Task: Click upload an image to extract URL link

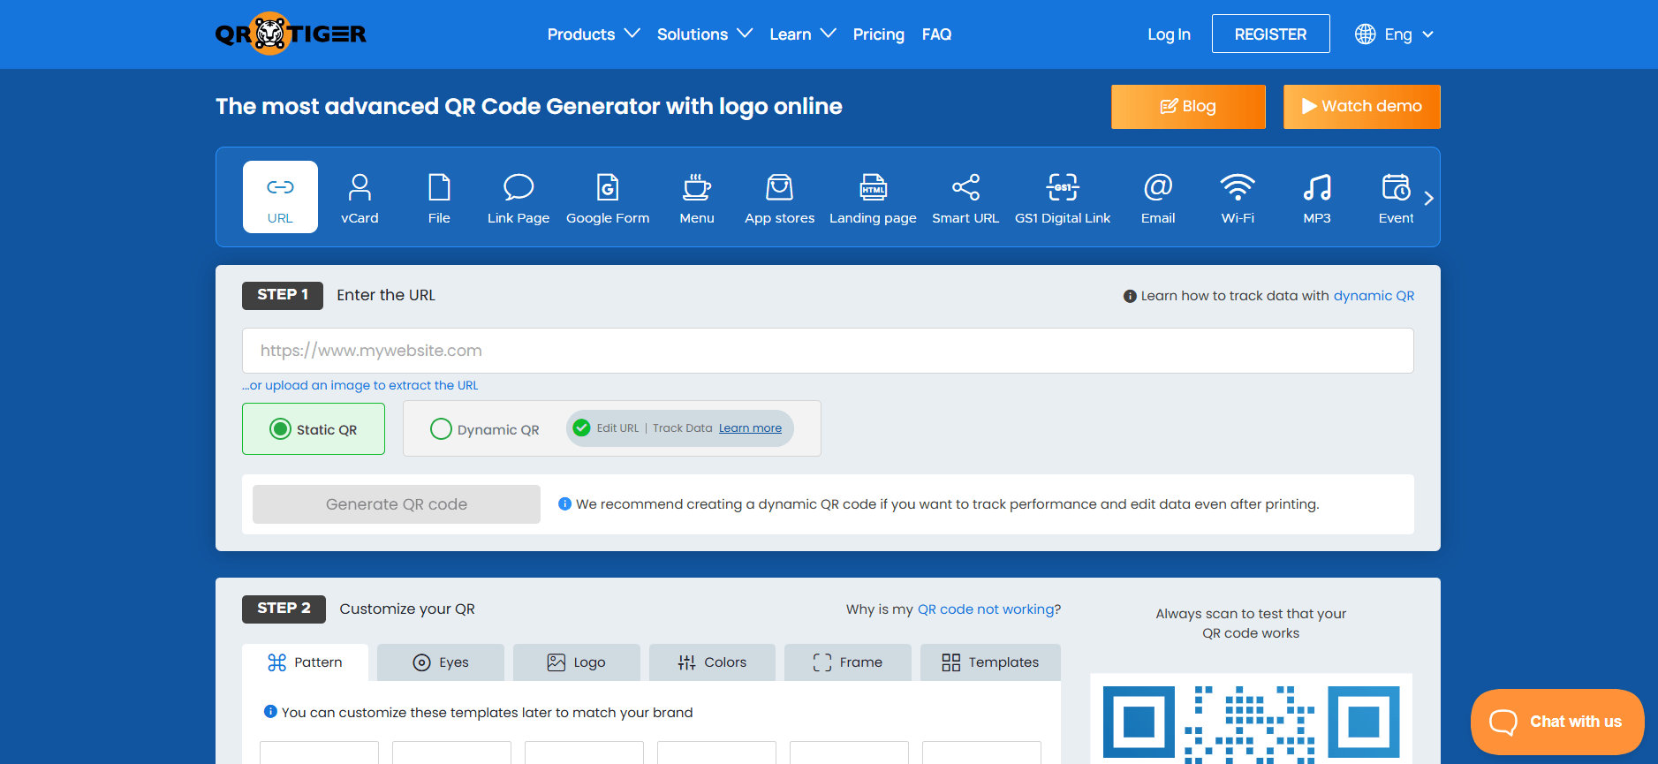Action: coord(360,385)
